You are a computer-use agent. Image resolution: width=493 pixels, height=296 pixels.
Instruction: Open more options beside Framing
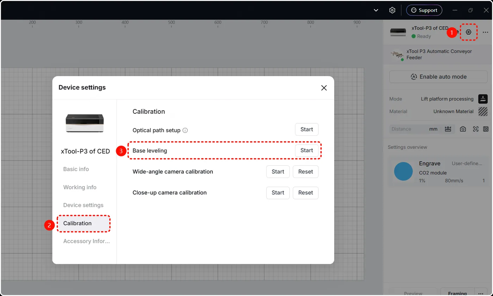(x=481, y=293)
